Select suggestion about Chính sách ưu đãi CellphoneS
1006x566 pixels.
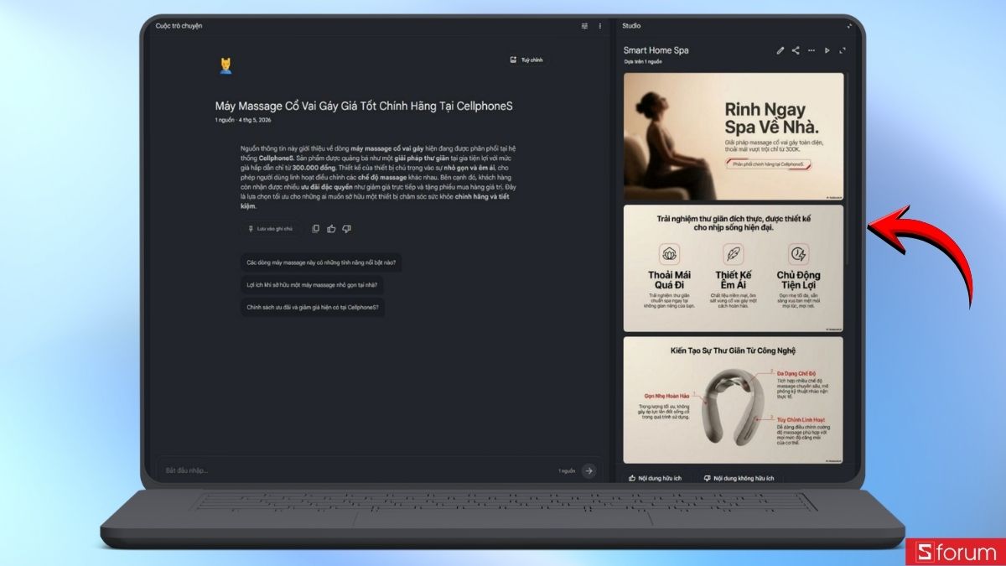click(x=313, y=308)
